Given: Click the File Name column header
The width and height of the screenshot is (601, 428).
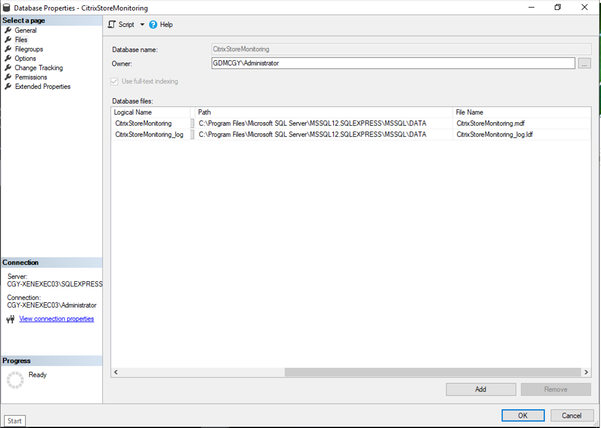Looking at the screenshot, I should (521, 112).
